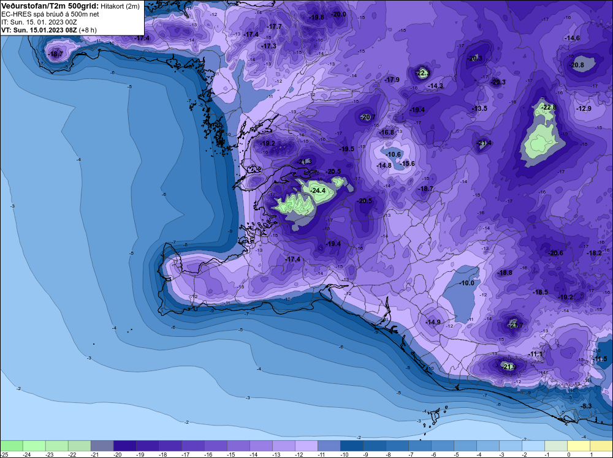Click the -21.4 temperature label
The image size is (613, 458).
(x=484, y=143)
